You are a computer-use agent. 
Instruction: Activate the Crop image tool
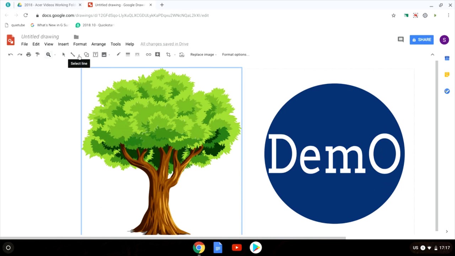(168, 54)
